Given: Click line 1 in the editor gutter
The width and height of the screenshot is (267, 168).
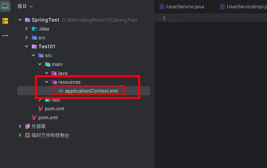Looking at the screenshot, I should [164, 18].
